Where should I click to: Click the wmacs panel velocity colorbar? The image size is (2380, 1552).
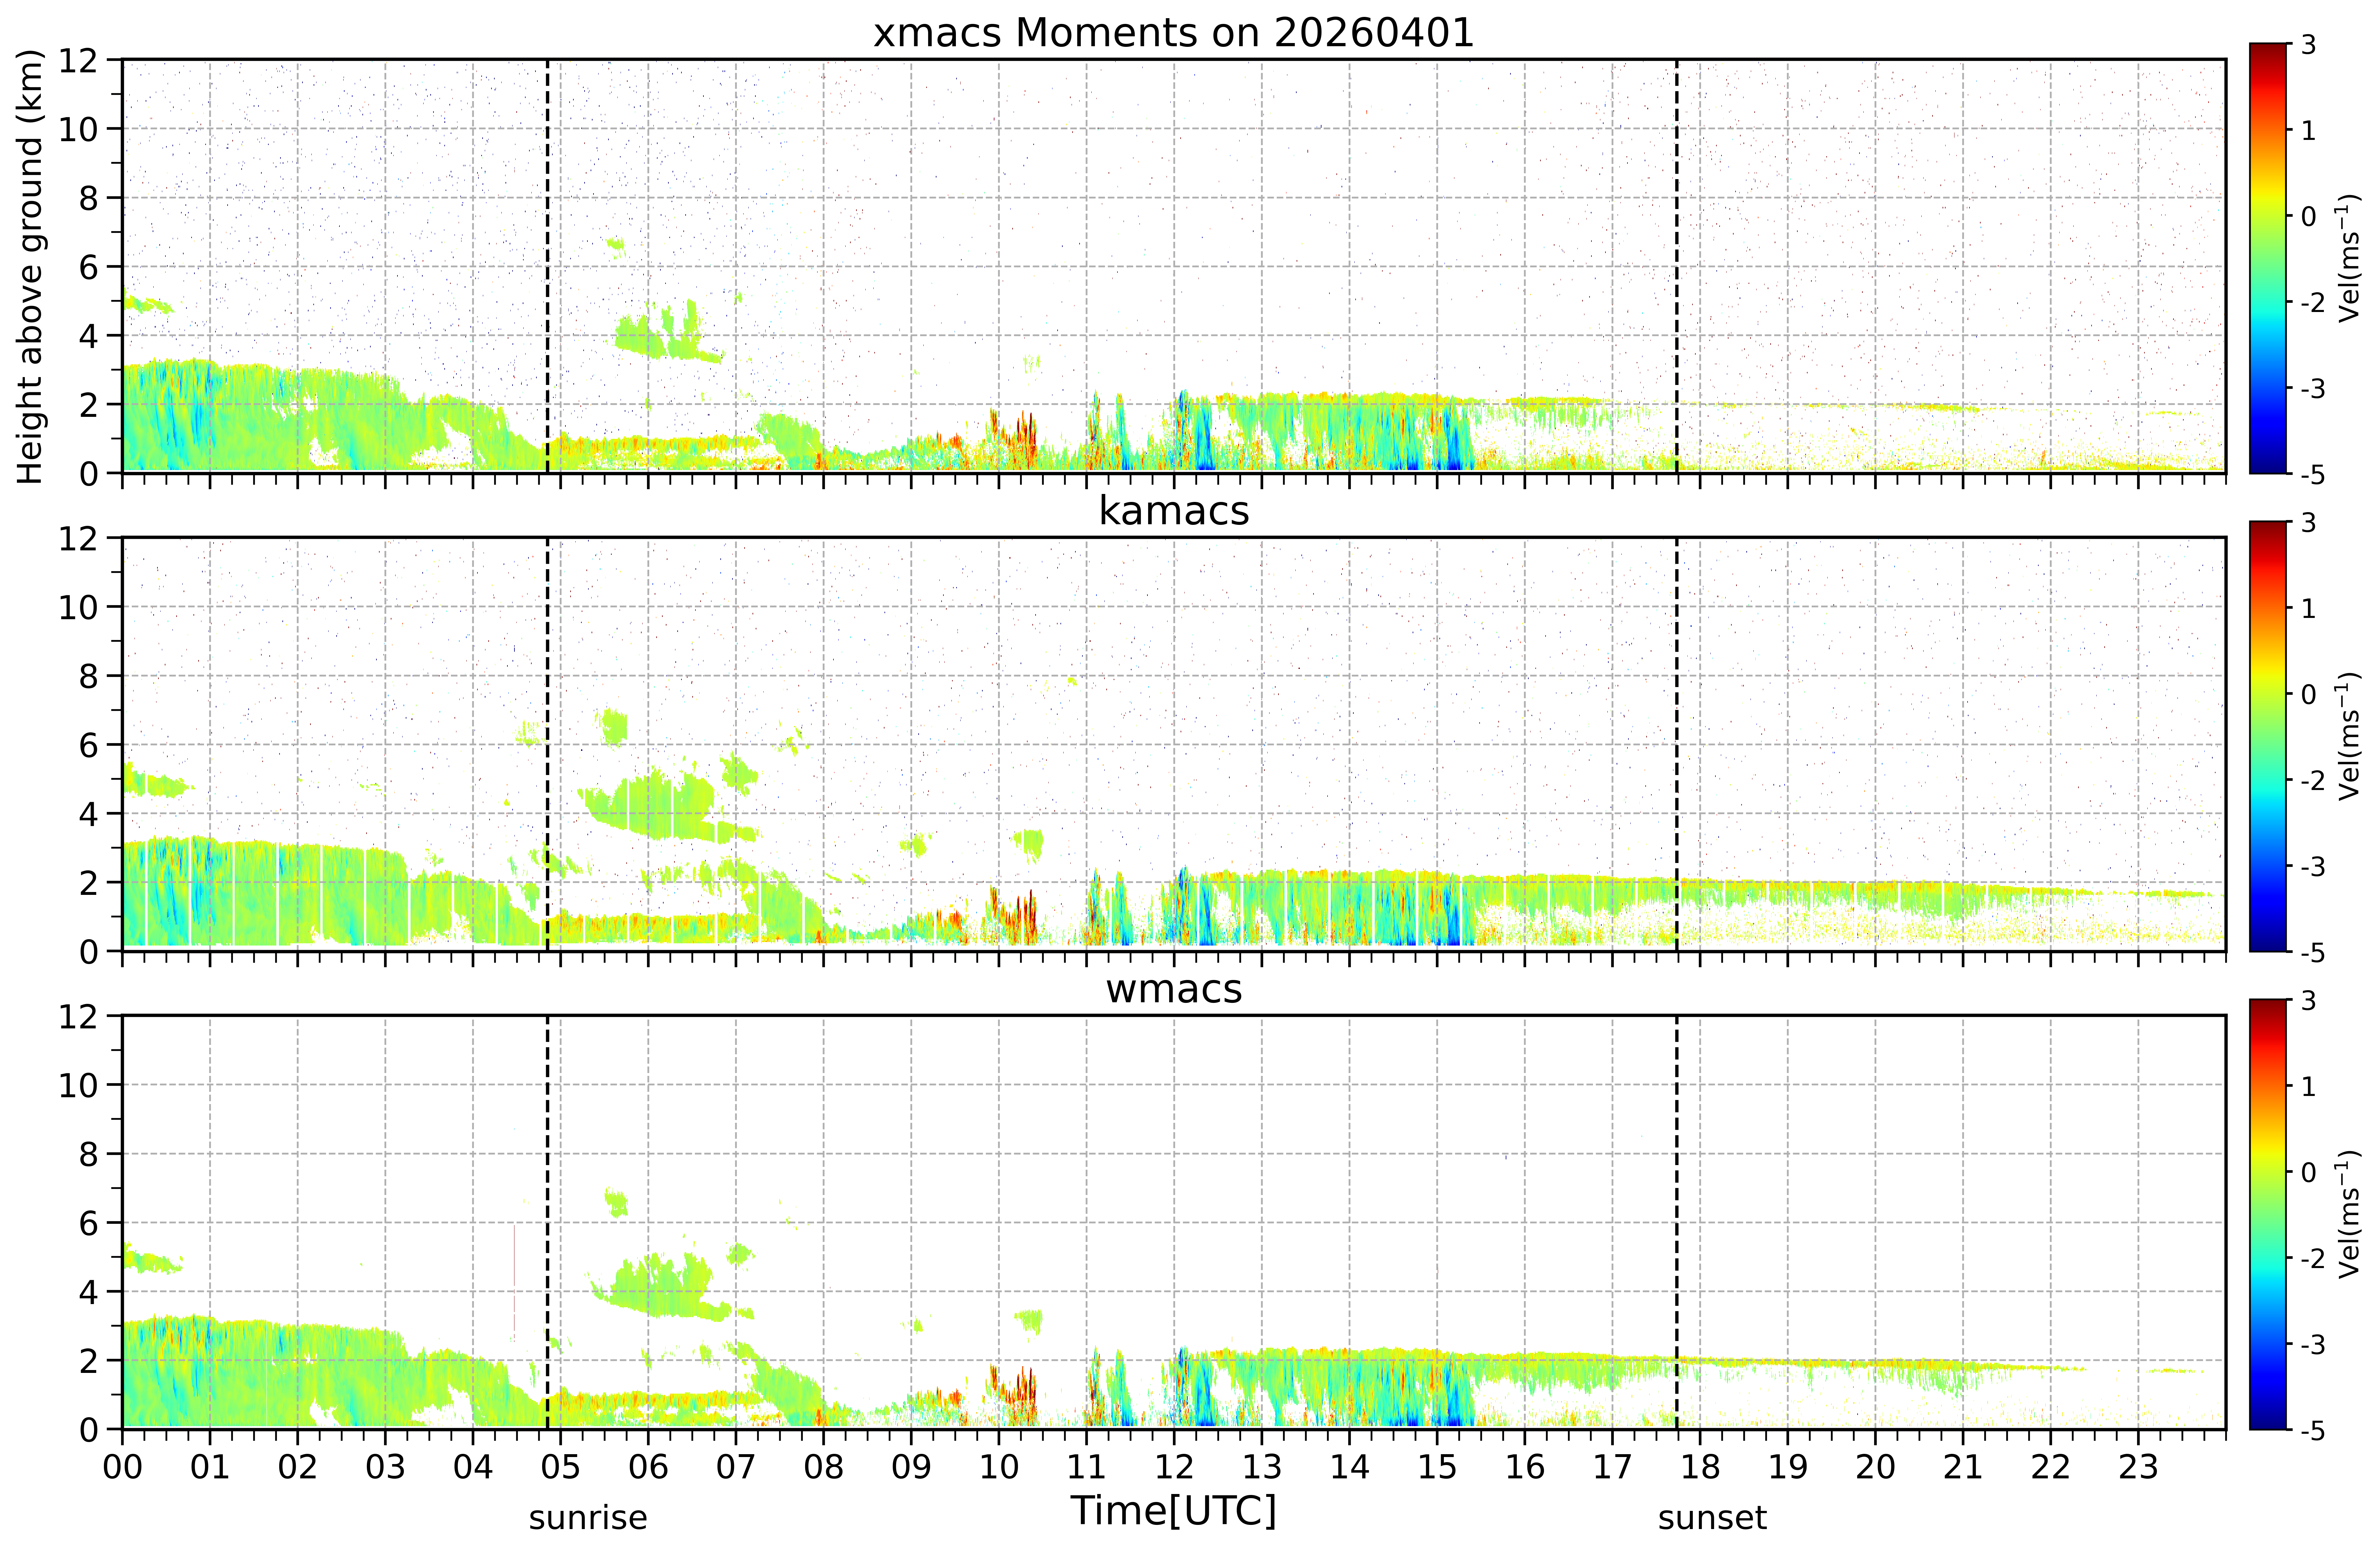pos(2268,1214)
